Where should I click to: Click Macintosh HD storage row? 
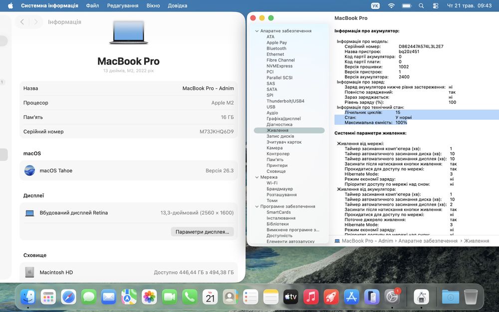[128, 272]
